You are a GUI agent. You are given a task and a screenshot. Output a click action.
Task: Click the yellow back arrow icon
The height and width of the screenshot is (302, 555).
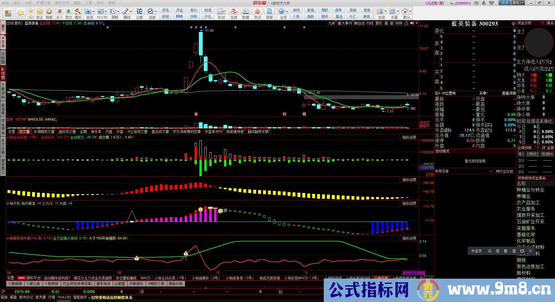point(20,13)
